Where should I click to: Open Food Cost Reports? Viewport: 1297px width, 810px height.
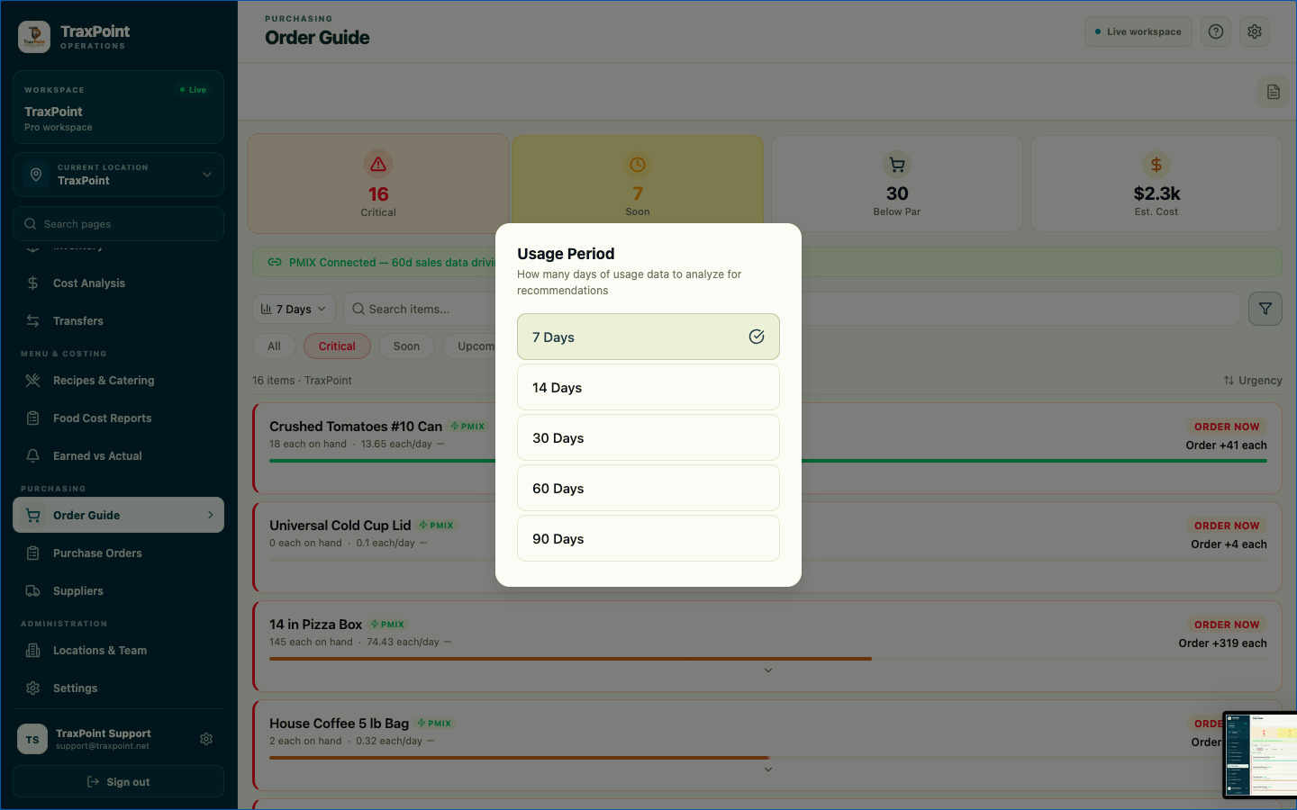tap(118, 418)
